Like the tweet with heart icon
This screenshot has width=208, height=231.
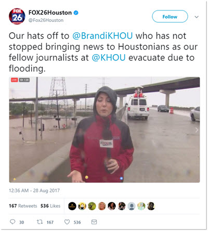[67, 222]
